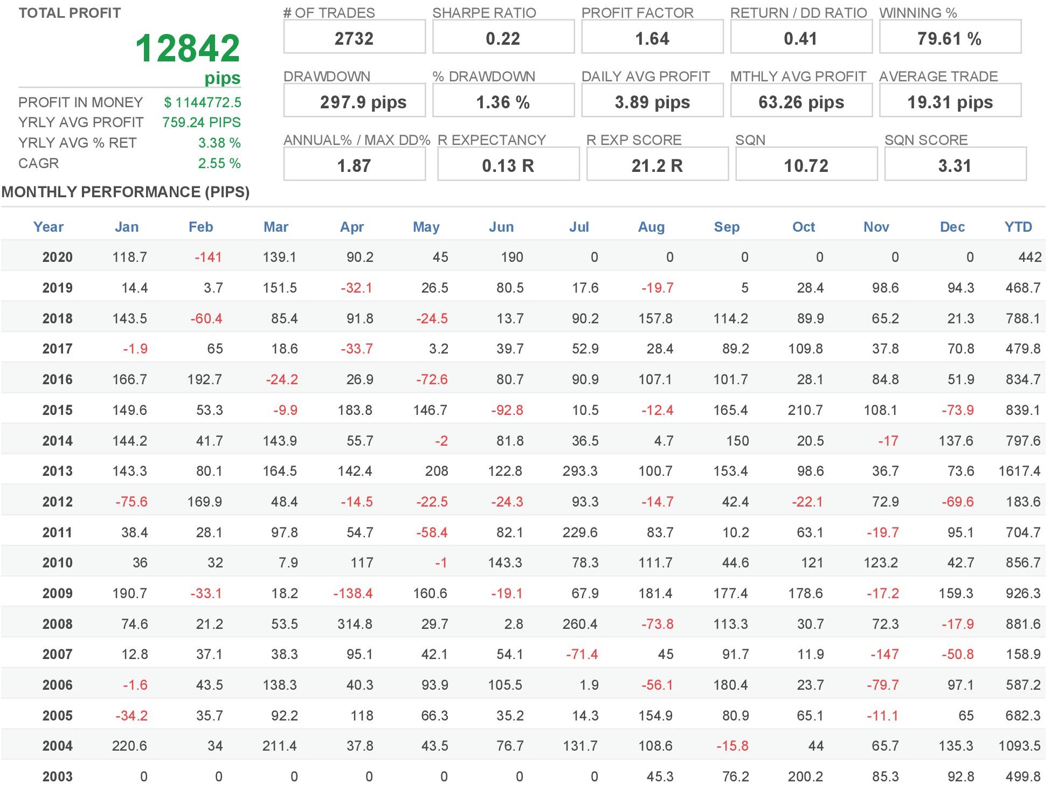The width and height of the screenshot is (1057, 797).
Task: Click the SQN Score box 3.31
Action: pyautogui.click(x=955, y=165)
